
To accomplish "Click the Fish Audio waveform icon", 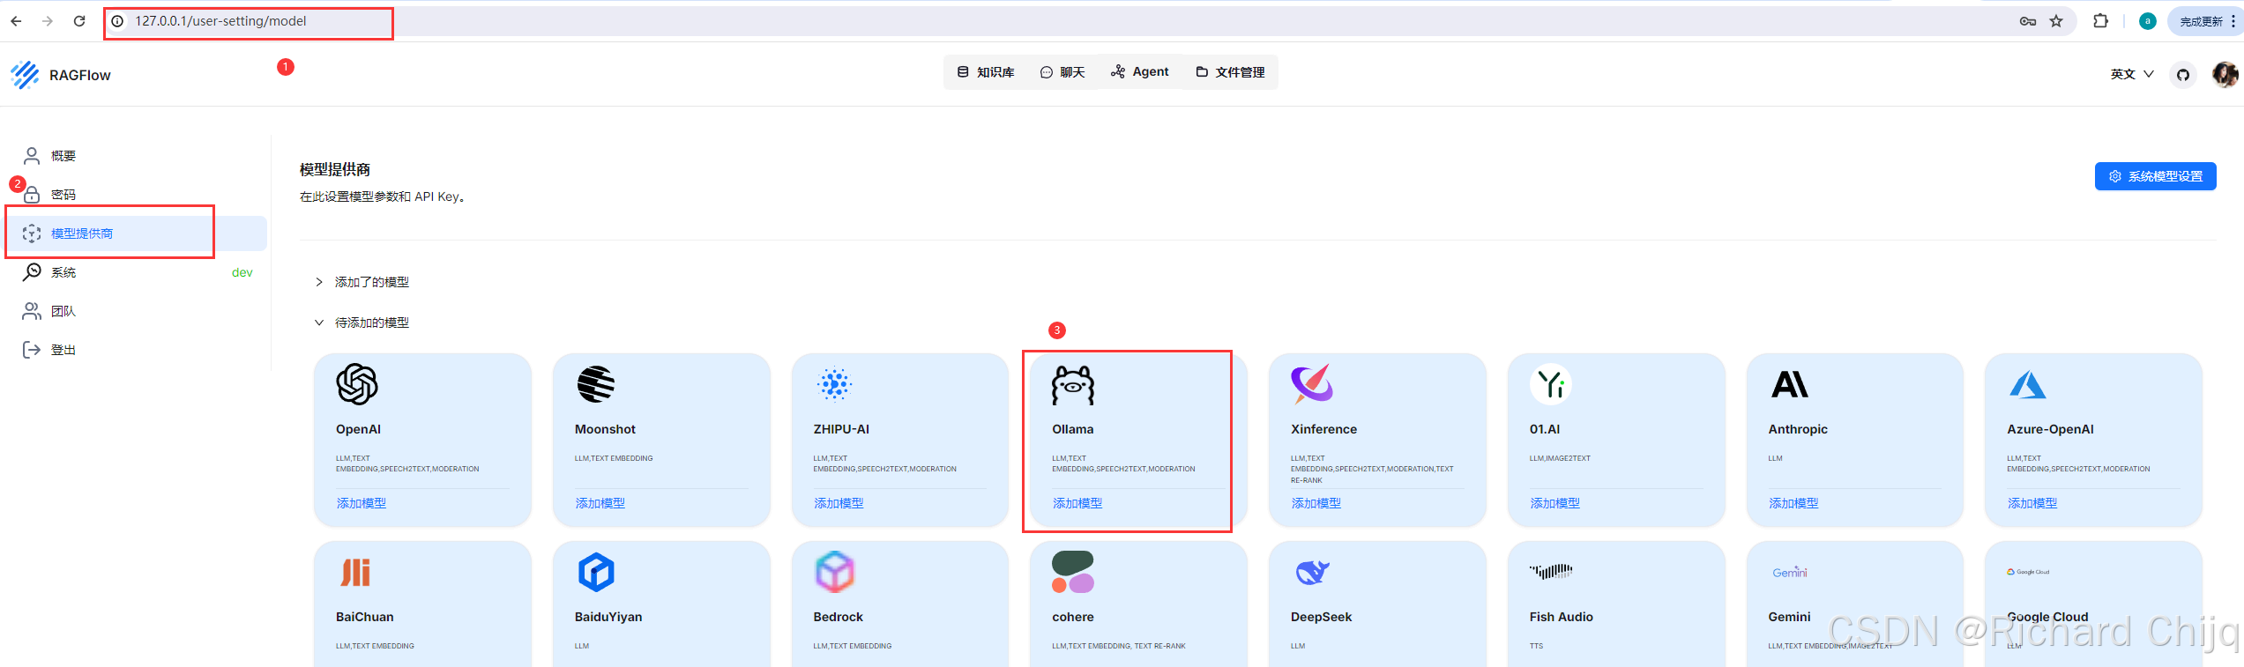I will pyautogui.click(x=1551, y=571).
